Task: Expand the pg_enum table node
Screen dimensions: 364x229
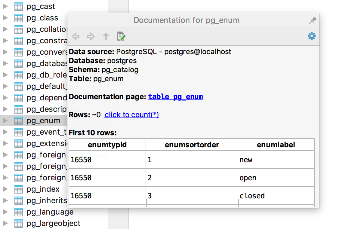Action: [5, 121]
